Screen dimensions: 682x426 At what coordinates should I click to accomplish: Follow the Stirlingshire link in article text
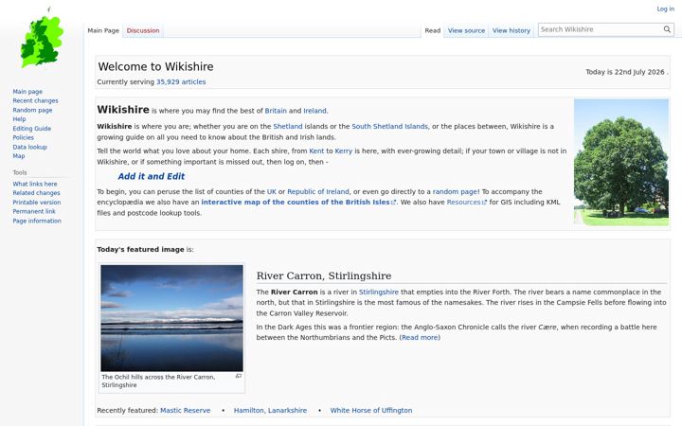[378, 293]
